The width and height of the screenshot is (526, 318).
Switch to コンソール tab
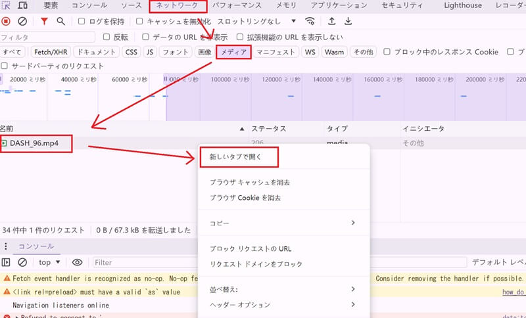click(x=89, y=5)
